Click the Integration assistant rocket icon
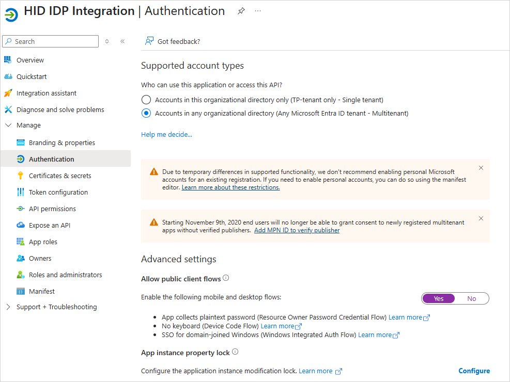 (x=8, y=93)
